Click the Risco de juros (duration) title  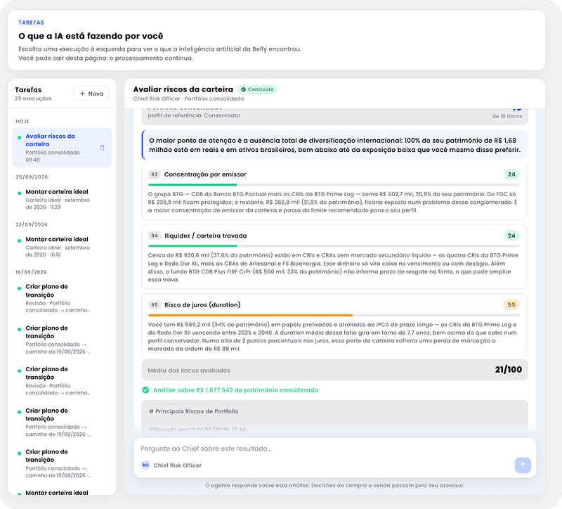coord(202,305)
